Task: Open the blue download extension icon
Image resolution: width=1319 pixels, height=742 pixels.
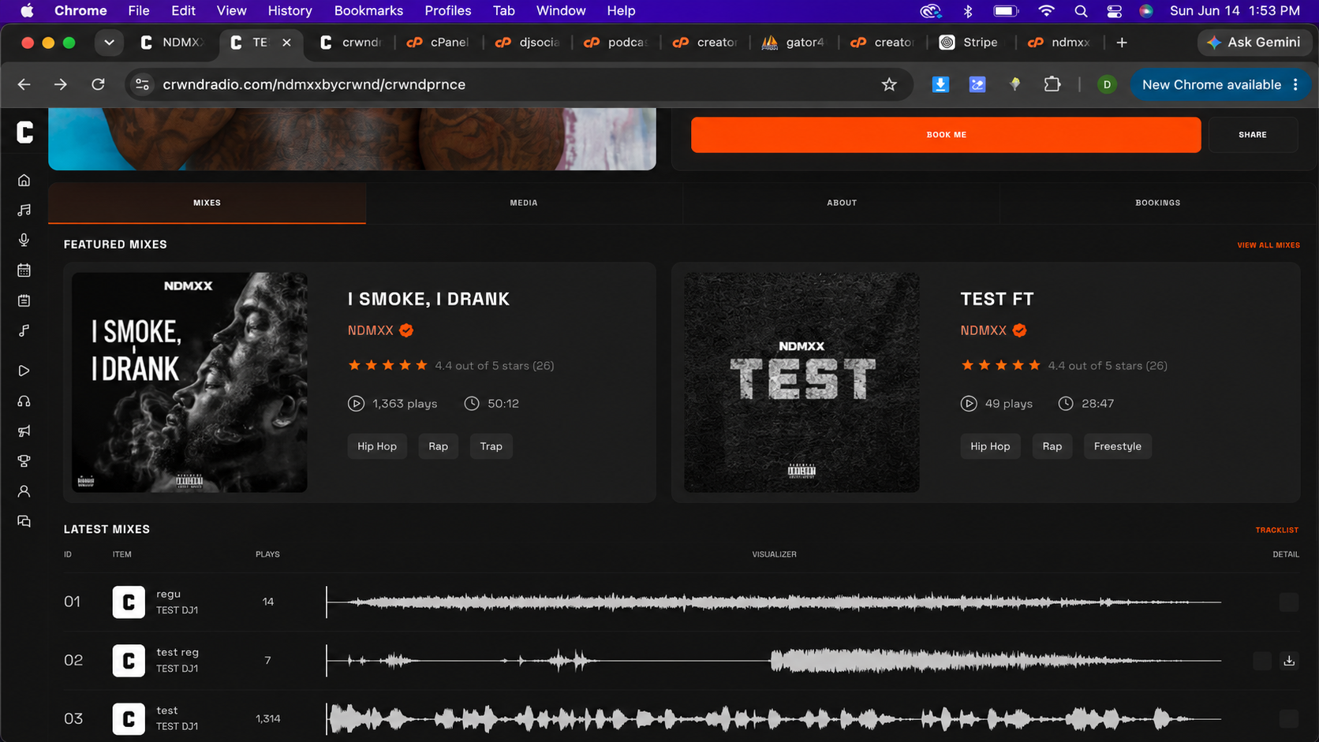Action: click(940, 84)
